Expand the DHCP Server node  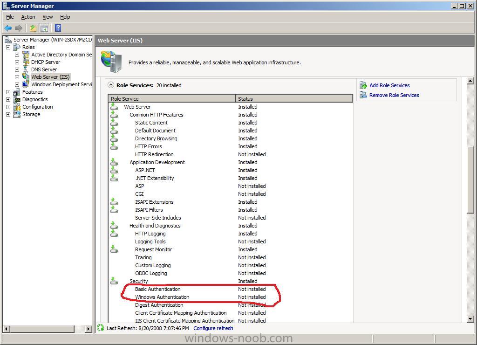(17, 62)
